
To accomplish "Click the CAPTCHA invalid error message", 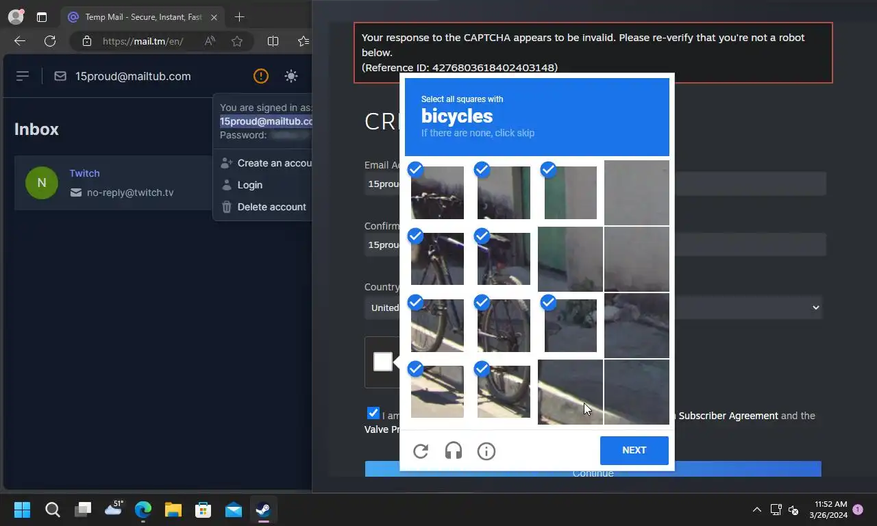I will click(593, 53).
